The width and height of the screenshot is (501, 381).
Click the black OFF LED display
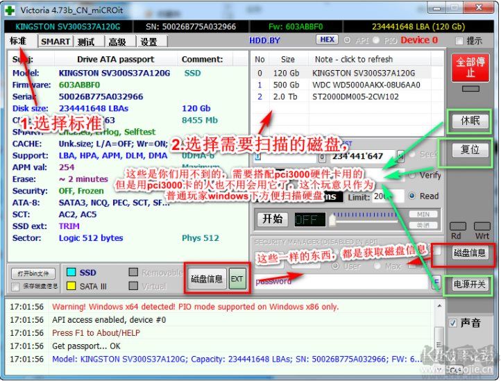(x=309, y=219)
